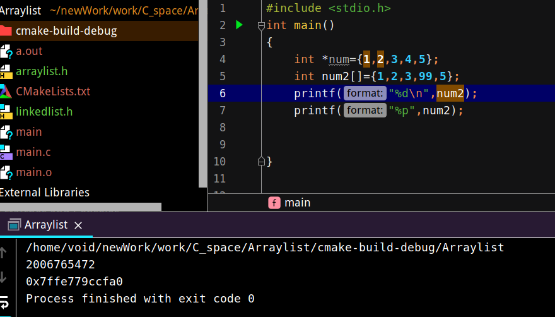
Task: Click the unknown-file icon next to main
Action: tap(6, 132)
